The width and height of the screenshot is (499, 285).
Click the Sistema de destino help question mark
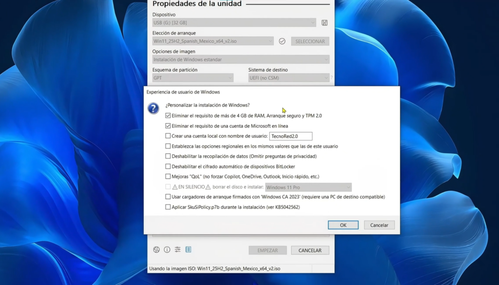tap(331, 77)
